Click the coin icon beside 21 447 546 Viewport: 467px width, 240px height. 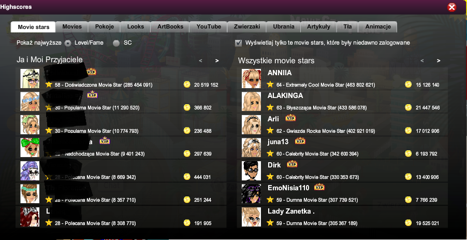(408, 107)
